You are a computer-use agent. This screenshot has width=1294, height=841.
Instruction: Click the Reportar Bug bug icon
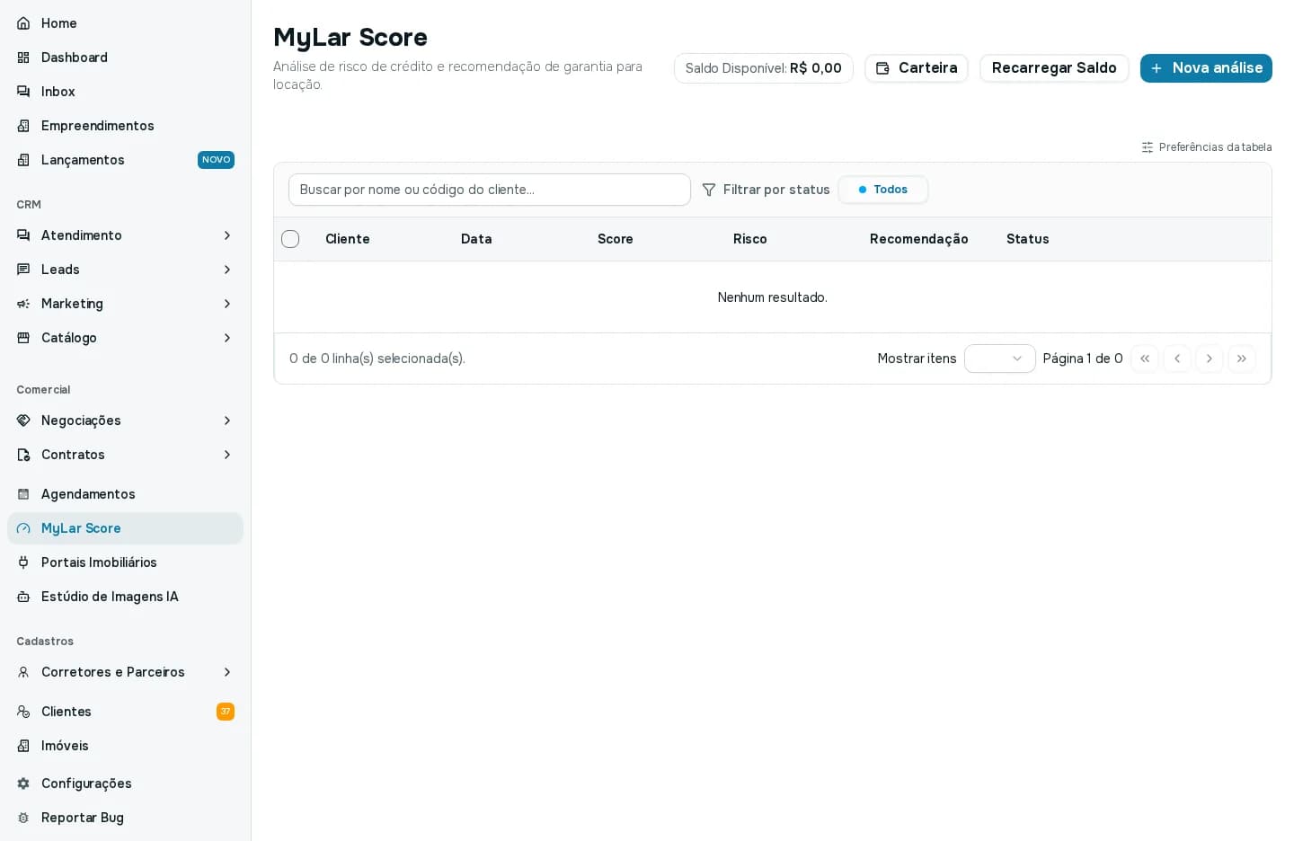(x=23, y=818)
